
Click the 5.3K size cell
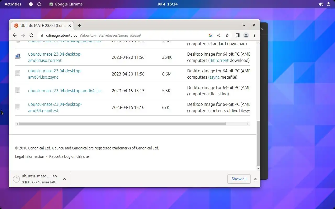click(x=166, y=91)
